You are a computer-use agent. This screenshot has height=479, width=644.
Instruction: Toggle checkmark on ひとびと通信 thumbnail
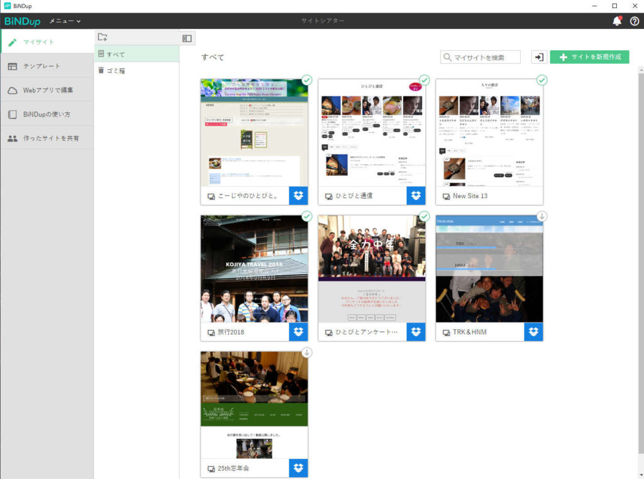click(424, 80)
